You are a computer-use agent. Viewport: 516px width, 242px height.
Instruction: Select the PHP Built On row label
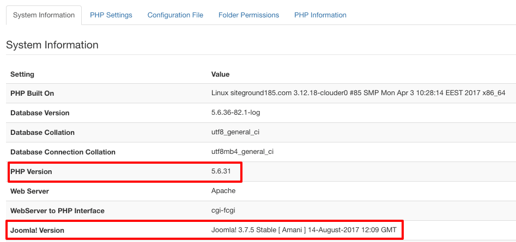32,93
